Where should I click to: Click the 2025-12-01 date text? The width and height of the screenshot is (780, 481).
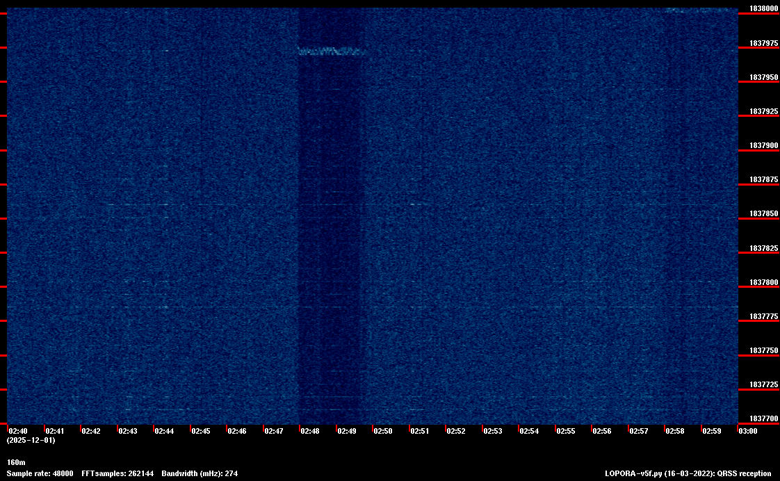coord(31,440)
